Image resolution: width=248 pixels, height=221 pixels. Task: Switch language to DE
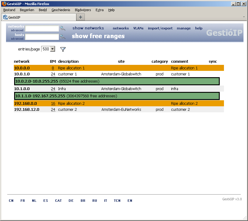71,201
